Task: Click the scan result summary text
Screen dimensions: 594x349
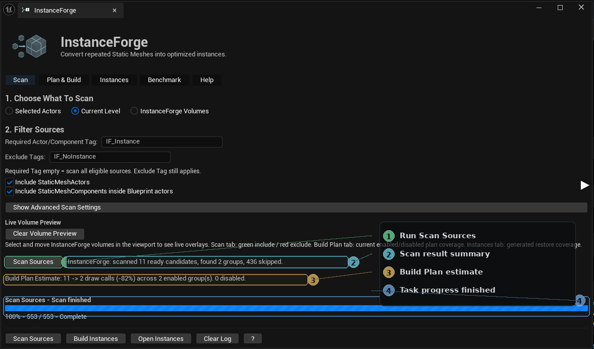Action: (x=175, y=262)
